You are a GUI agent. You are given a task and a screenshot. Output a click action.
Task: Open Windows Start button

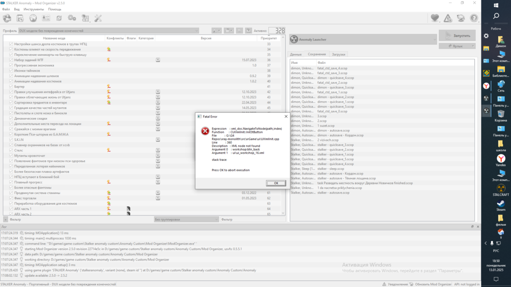496,5
